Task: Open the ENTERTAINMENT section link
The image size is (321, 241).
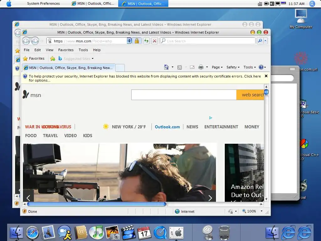Action: pyautogui.click(x=221, y=127)
